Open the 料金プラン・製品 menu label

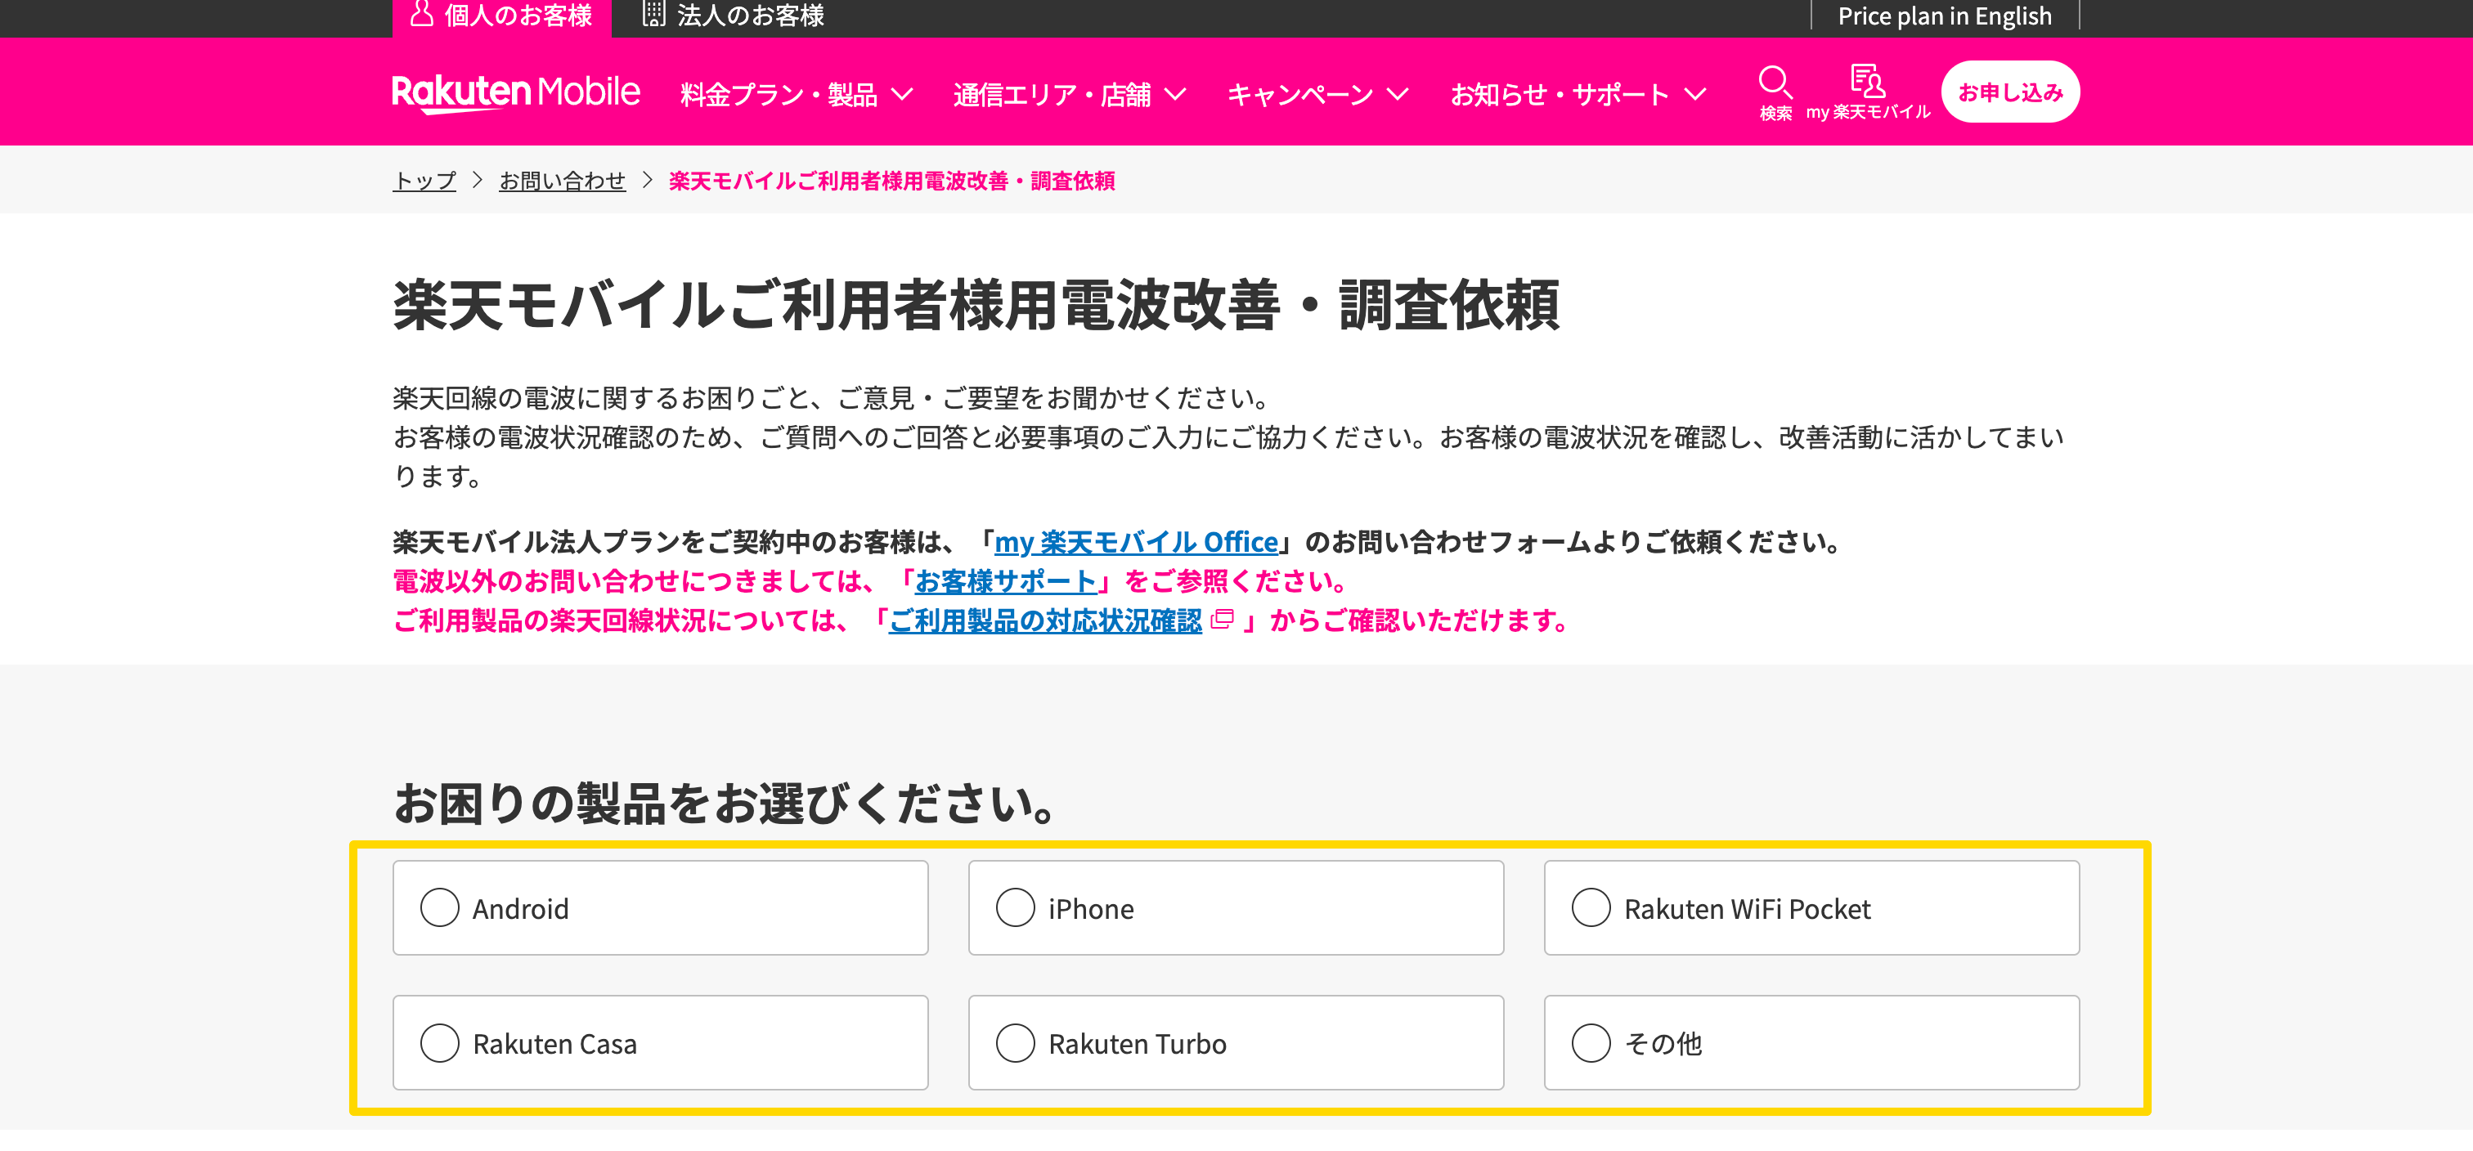coord(779,94)
